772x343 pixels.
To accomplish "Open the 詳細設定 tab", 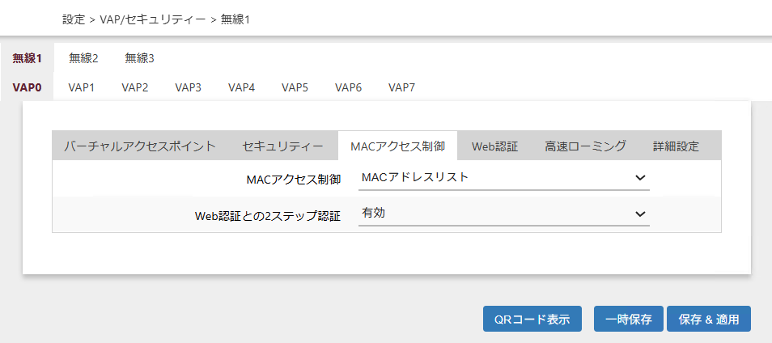I will pos(676,146).
